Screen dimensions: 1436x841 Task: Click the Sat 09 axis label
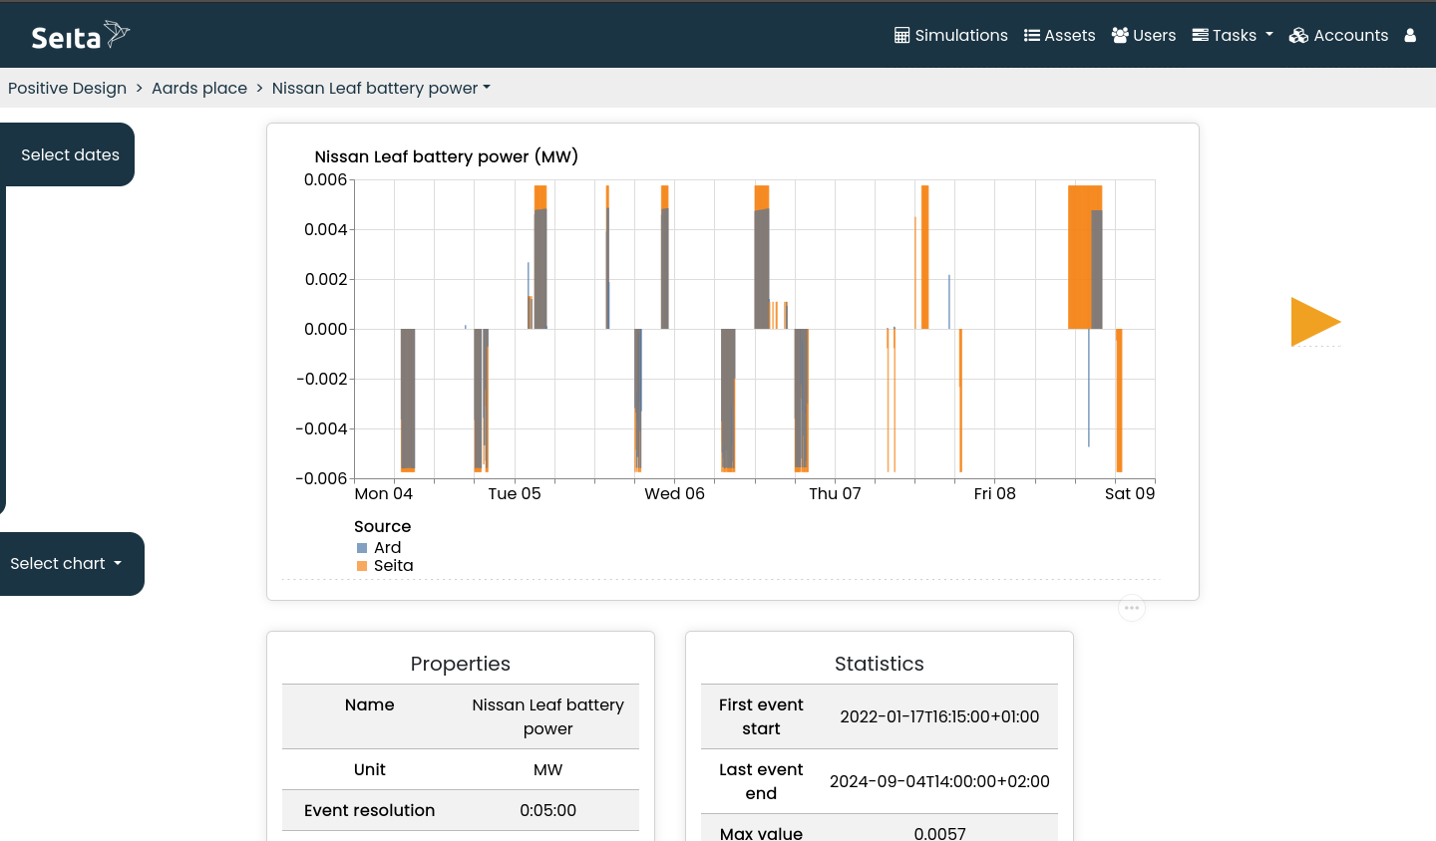(1130, 493)
